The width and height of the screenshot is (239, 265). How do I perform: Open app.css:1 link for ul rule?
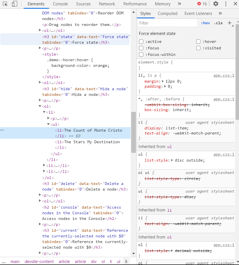point(224,154)
